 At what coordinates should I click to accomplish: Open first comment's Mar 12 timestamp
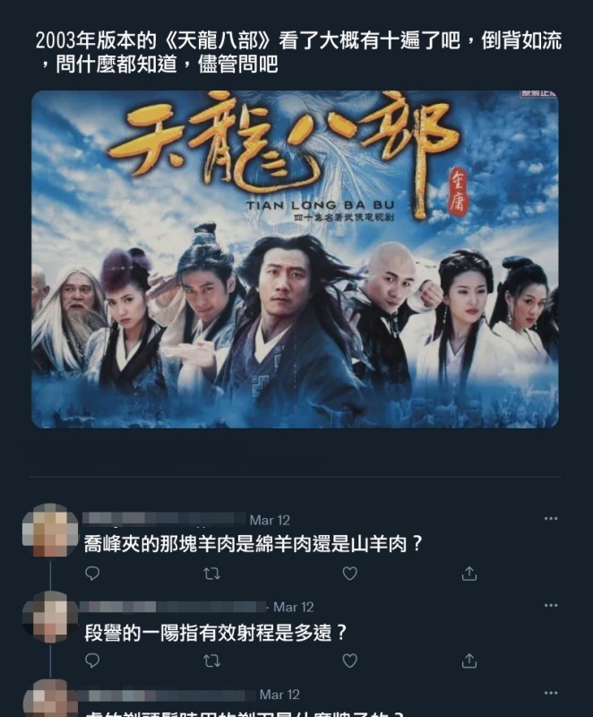pos(270,520)
